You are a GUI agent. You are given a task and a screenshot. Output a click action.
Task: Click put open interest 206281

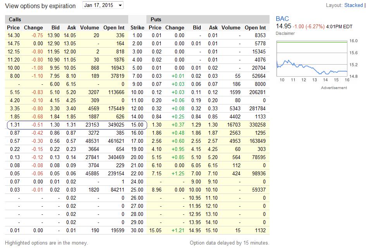[x=258, y=92]
